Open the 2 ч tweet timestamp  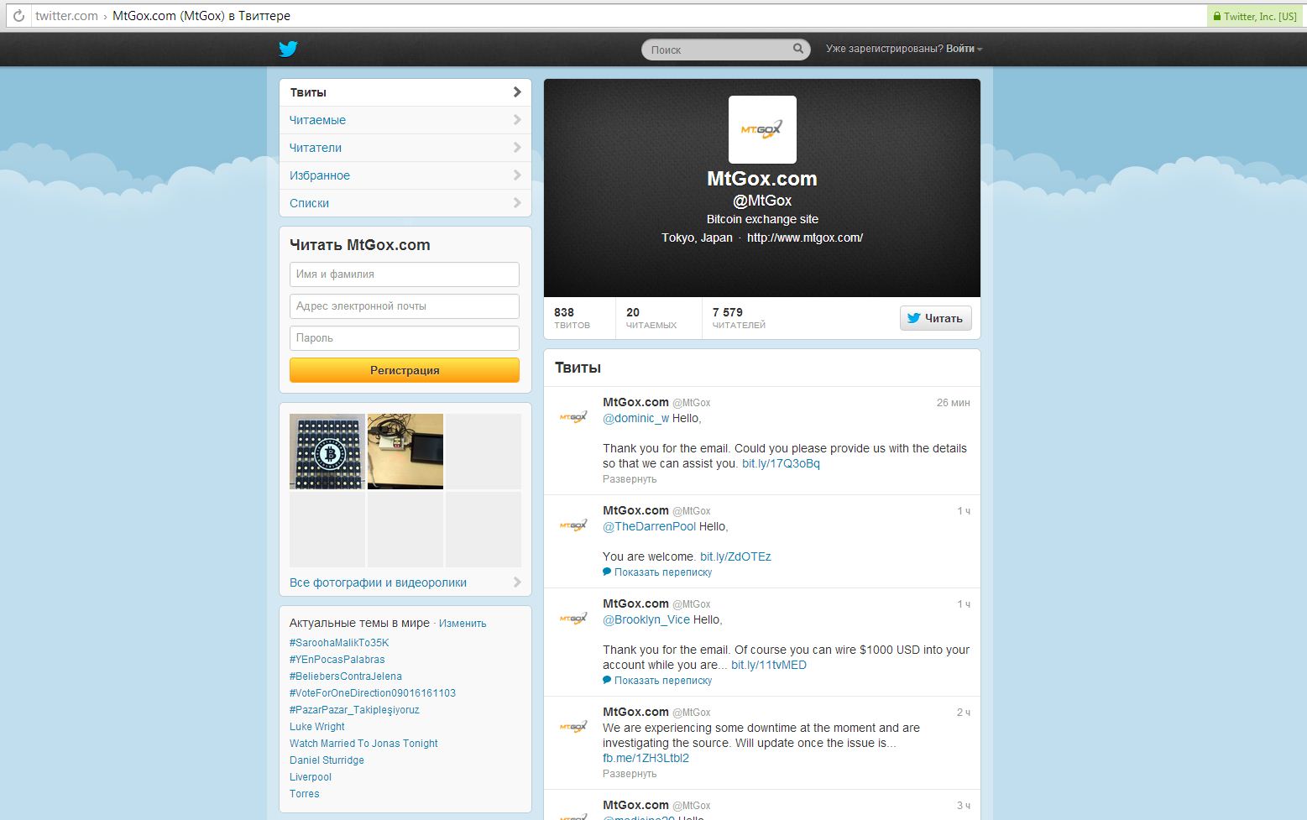[x=964, y=713]
